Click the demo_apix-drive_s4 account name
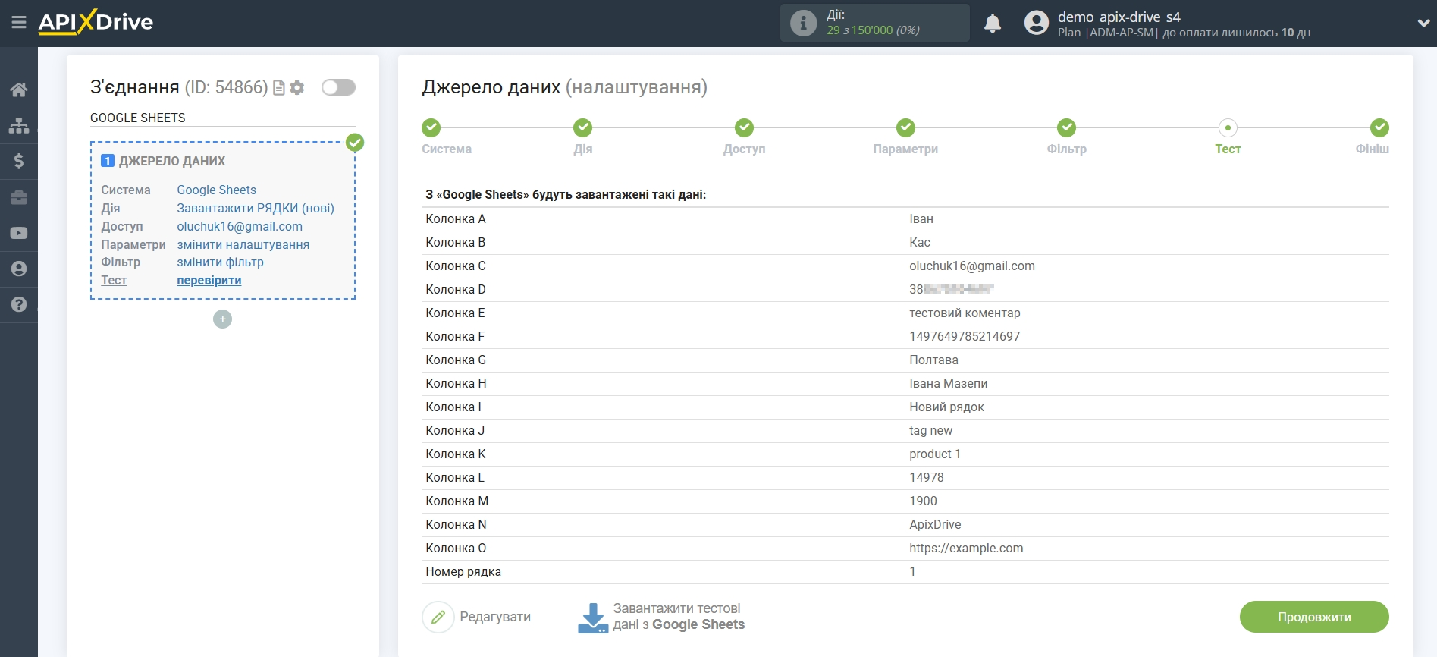 (x=1119, y=17)
